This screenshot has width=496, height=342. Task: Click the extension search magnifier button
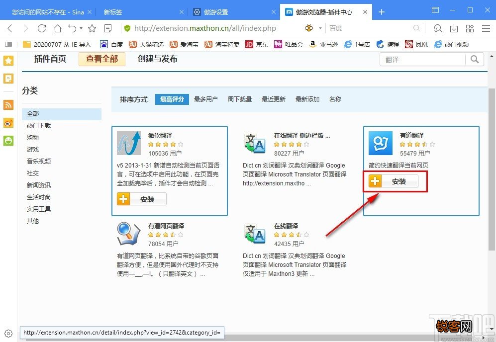click(x=475, y=59)
